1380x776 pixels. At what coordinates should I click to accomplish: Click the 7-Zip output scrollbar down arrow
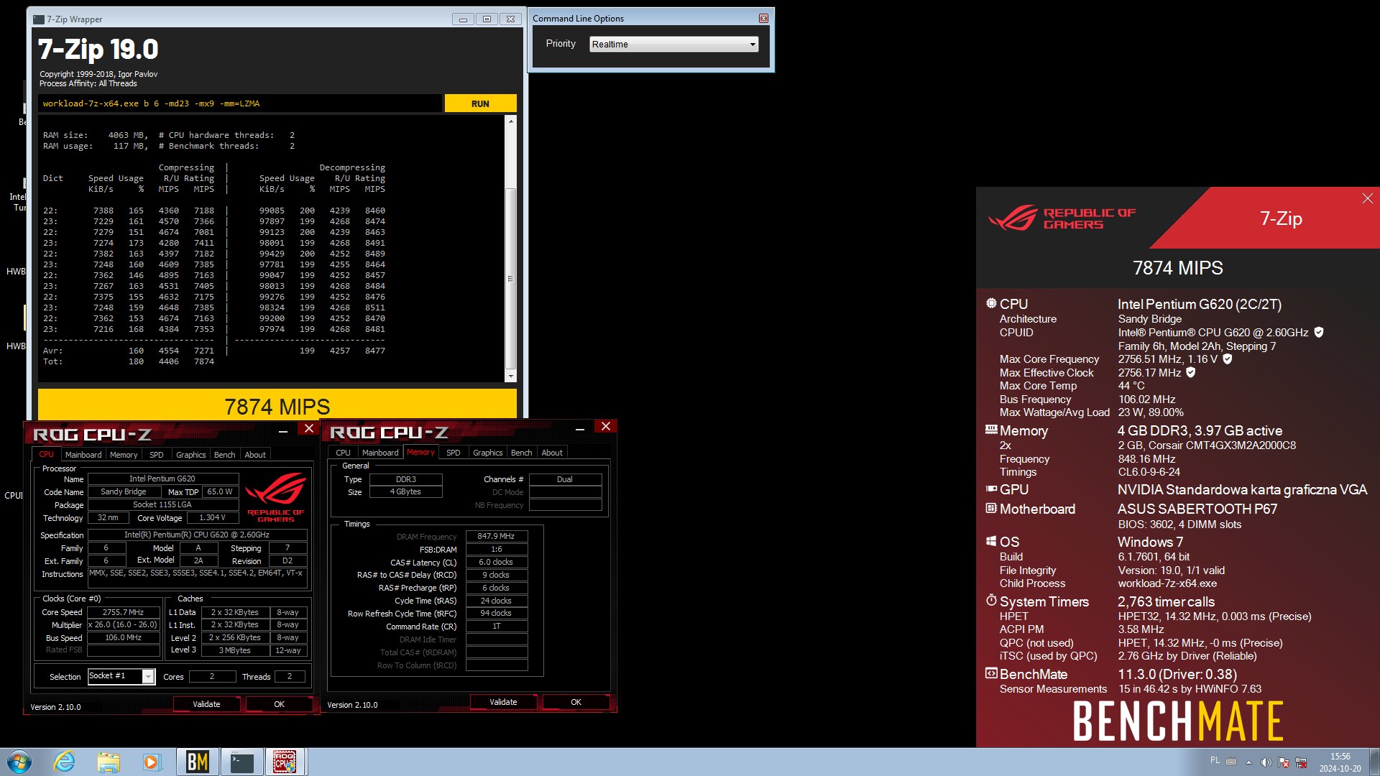coord(511,376)
